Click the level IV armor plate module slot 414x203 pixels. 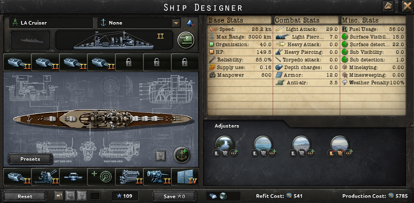pos(185,177)
